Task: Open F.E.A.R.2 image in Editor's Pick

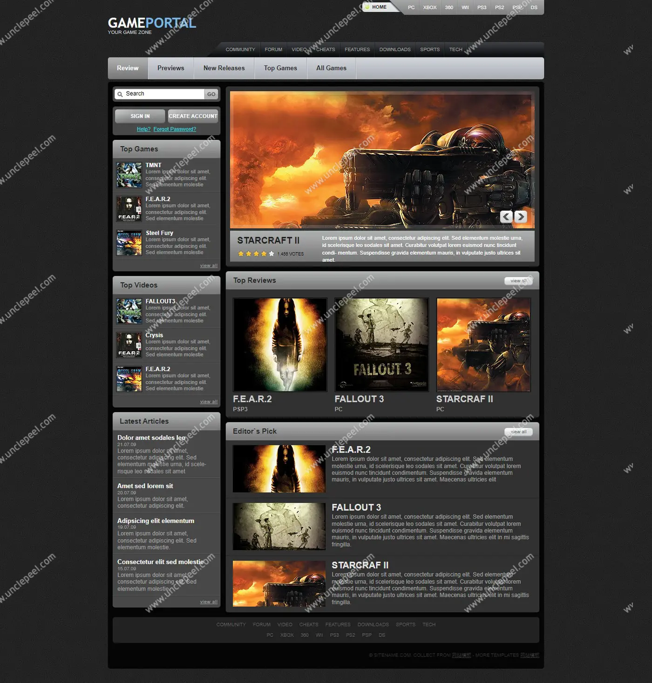Action: point(279,469)
